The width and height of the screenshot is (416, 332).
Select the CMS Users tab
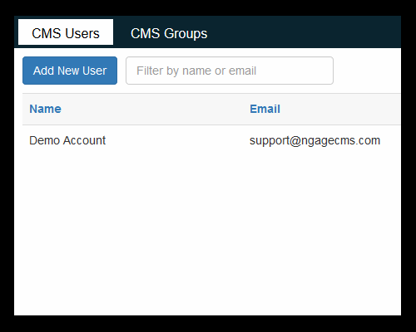(66, 32)
